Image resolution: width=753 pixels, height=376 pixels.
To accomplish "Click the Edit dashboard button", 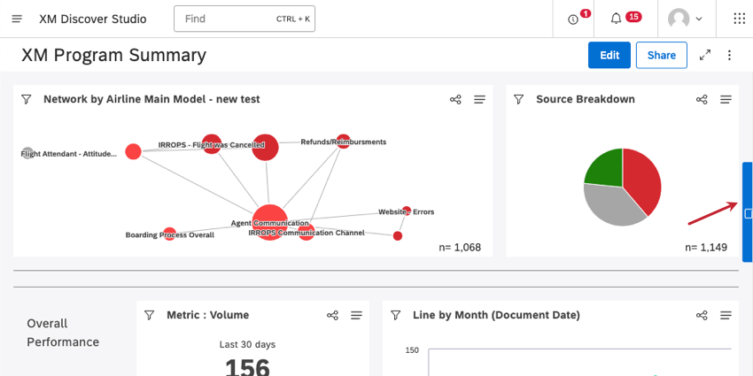I will (x=609, y=55).
